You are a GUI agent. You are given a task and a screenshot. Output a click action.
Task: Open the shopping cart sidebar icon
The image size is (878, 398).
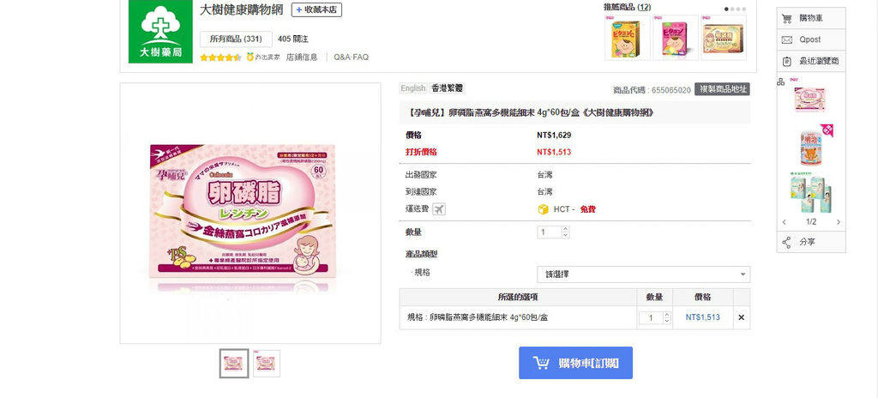click(787, 19)
